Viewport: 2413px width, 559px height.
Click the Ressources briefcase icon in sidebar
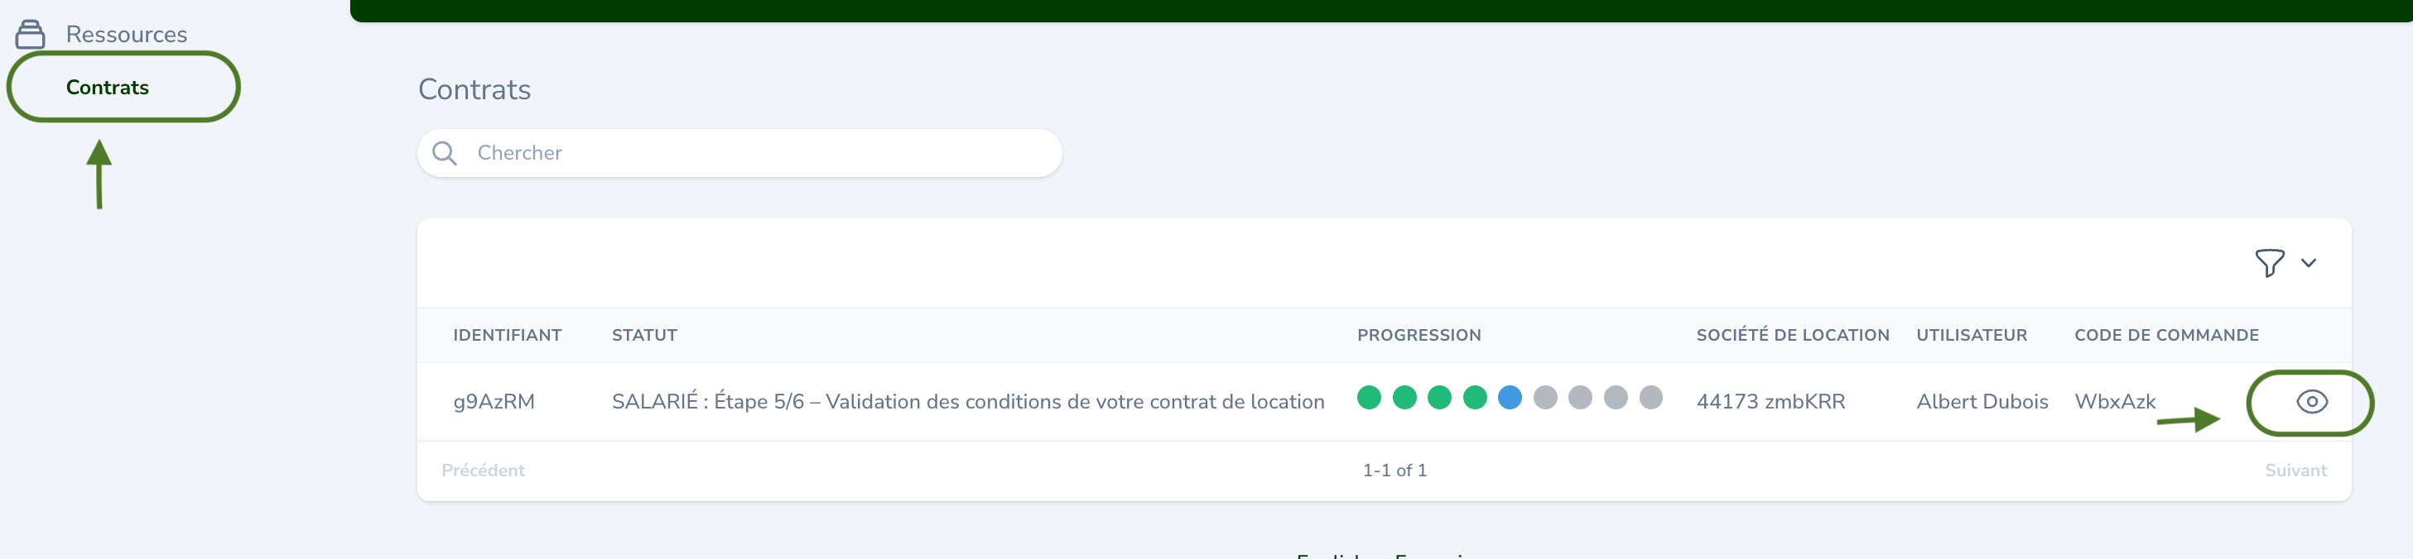[x=30, y=35]
